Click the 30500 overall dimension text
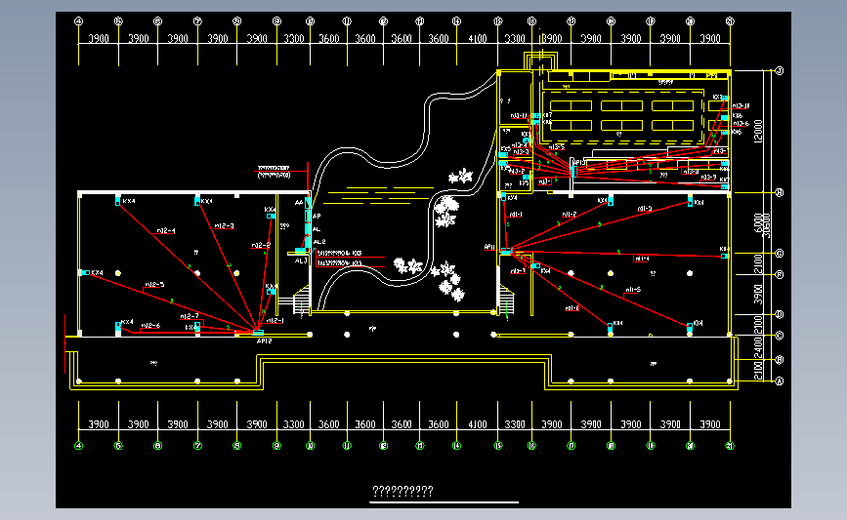The image size is (847, 520). [767, 225]
